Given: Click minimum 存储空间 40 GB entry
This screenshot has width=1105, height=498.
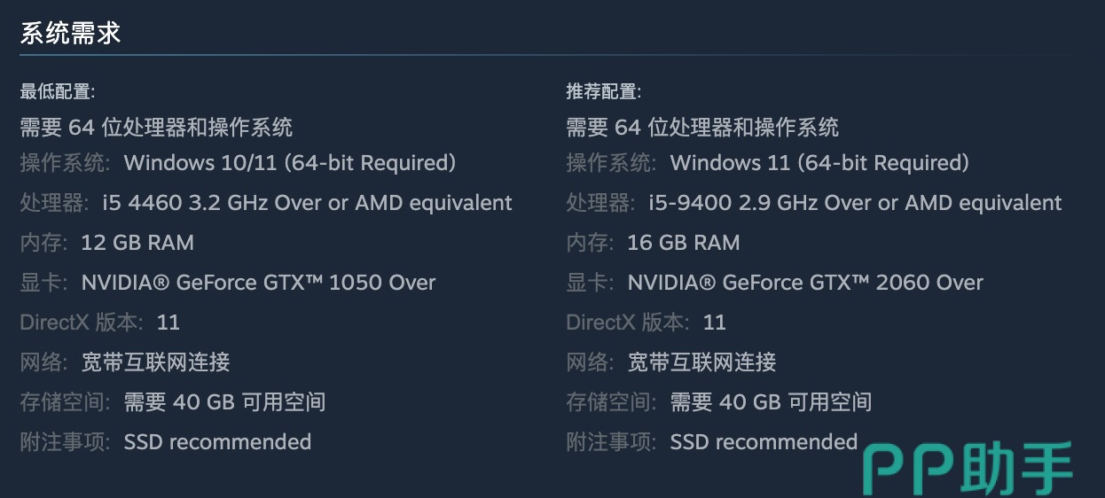Looking at the screenshot, I should tap(224, 402).
